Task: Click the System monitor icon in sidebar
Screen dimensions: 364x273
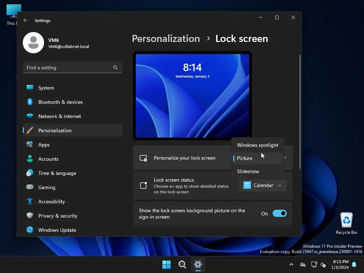Action: coord(30,87)
